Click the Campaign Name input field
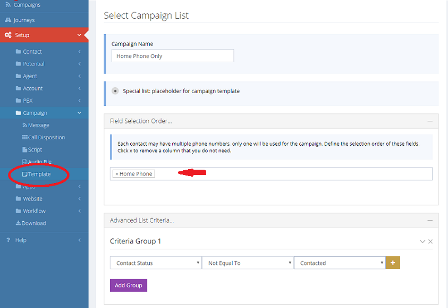The image size is (448, 308). (x=172, y=56)
